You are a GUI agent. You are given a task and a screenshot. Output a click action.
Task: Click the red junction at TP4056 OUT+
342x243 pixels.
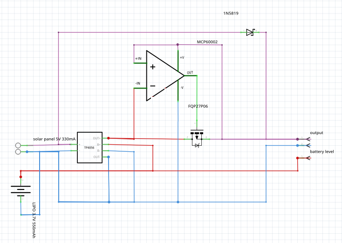(x=109, y=138)
